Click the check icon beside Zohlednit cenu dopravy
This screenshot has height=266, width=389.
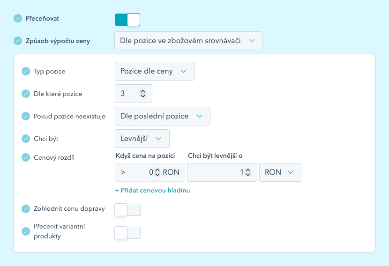(26, 209)
